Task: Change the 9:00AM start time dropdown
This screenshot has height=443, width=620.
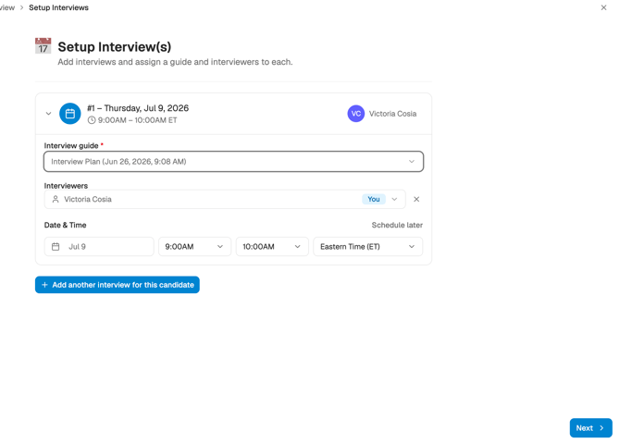Action: tap(194, 247)
